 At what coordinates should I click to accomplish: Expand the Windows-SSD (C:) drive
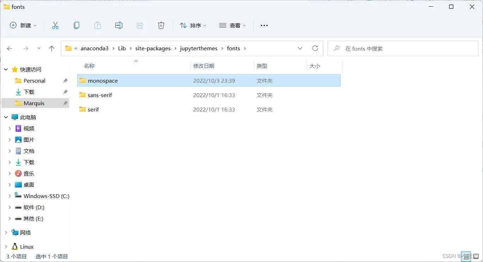click(10, 196)
